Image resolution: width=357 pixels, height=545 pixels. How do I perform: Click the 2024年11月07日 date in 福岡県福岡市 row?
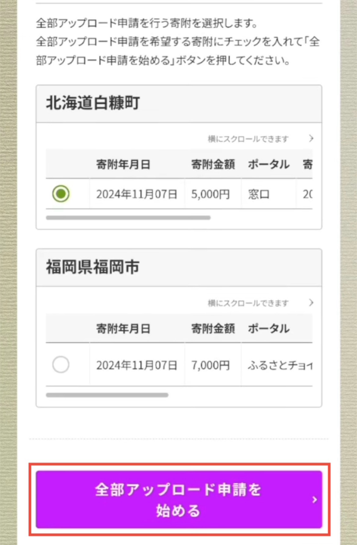click(137, 365)
